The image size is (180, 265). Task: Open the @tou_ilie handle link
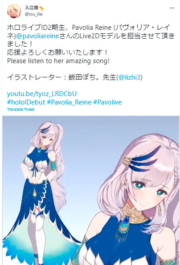33,14
